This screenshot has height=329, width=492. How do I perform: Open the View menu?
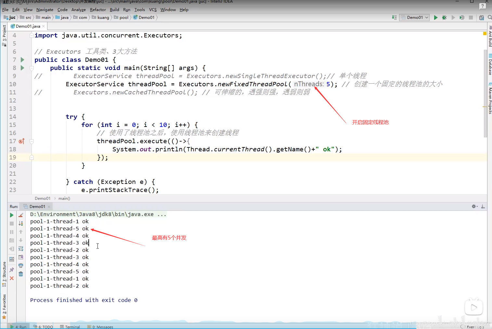(x=28, y=9)
